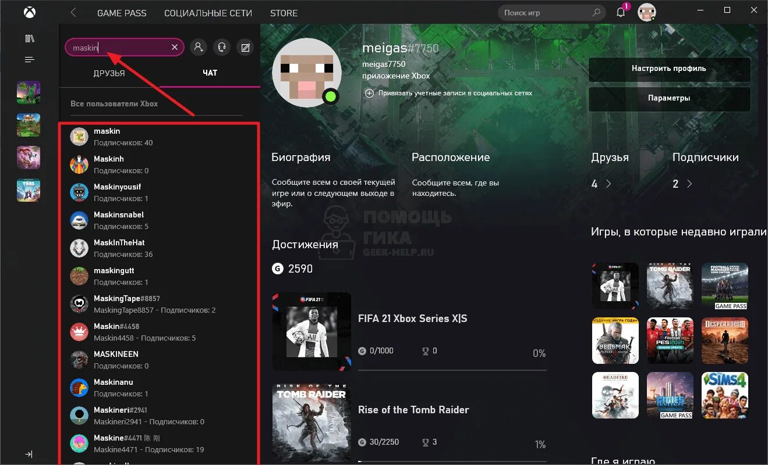Open the profile avatar in title bar
Screen dimensions: 768x465
[647, 12]
